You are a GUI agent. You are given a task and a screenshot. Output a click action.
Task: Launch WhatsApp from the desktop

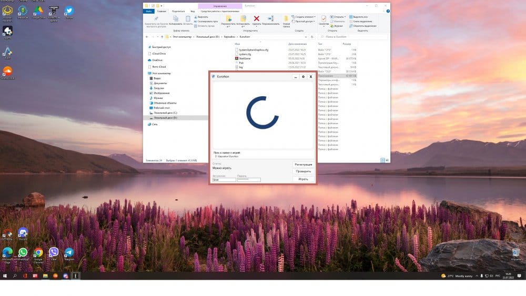coord(23,253)
